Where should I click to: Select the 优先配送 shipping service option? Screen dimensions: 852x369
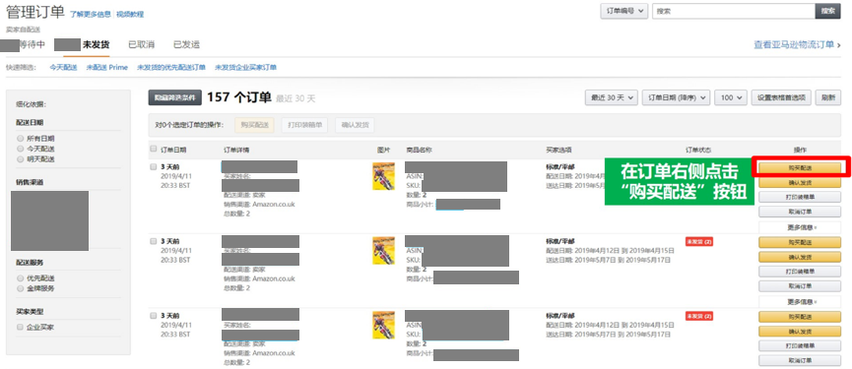pyautogui.click(x=20, y=277)
